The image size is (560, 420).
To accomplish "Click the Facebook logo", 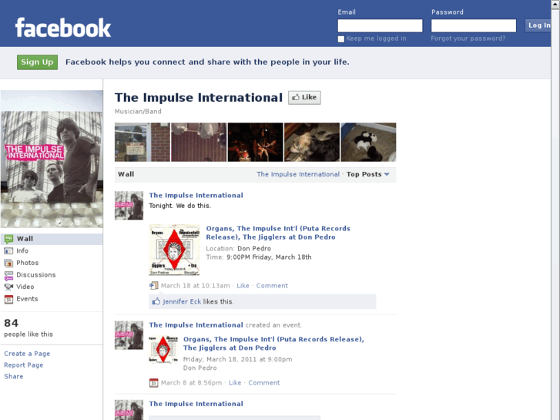I will coord(63,28).
